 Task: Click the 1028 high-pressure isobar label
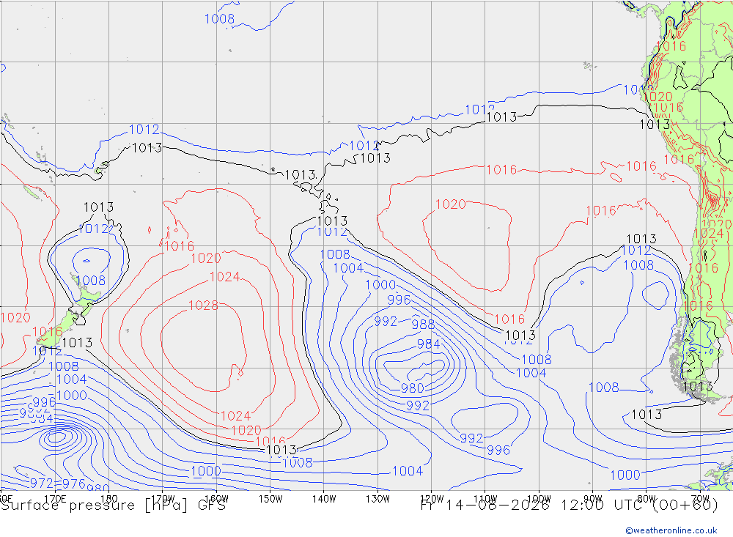pyautogui.click(x=203, y=305)
